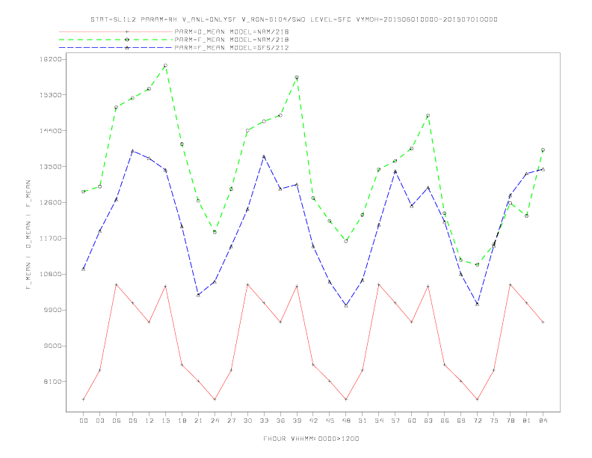The width and height of the screenshot is (592, 458).
Task: Click blue GFS first point at hour 00
Action: coord(84,269)
